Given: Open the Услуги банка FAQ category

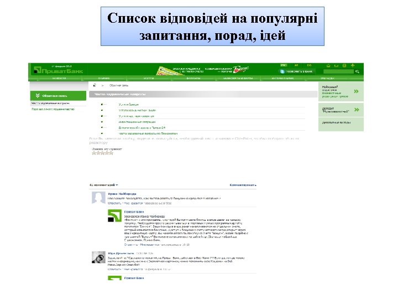Looking at the screenshot, I should [129, 105].
